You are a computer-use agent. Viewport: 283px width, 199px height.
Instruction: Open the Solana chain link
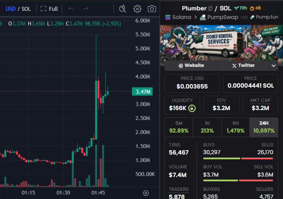178,17
